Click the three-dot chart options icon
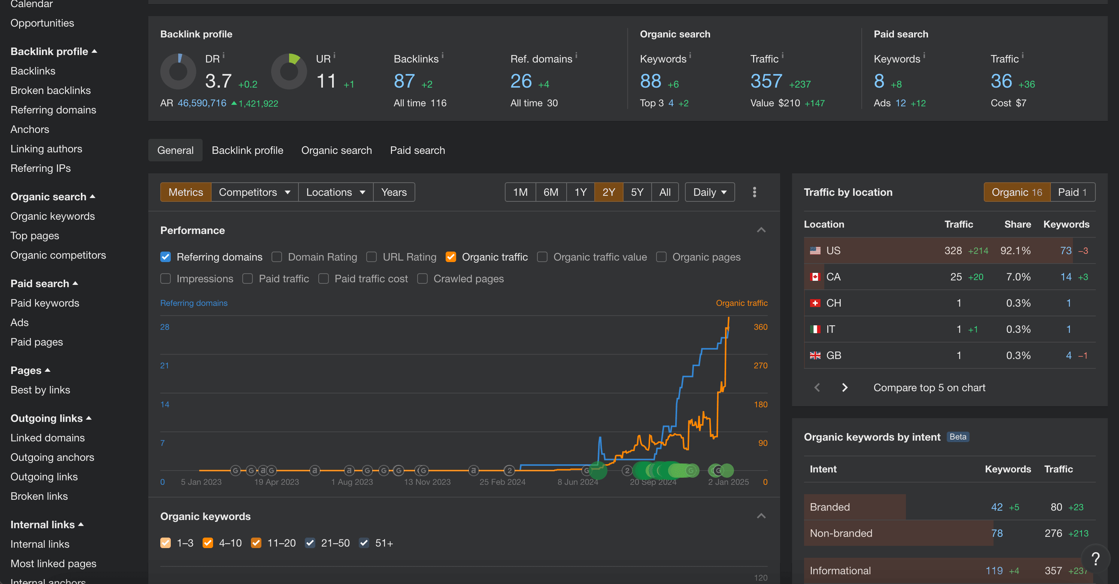Screen dimensions: 1119x584 click(754, 192)
